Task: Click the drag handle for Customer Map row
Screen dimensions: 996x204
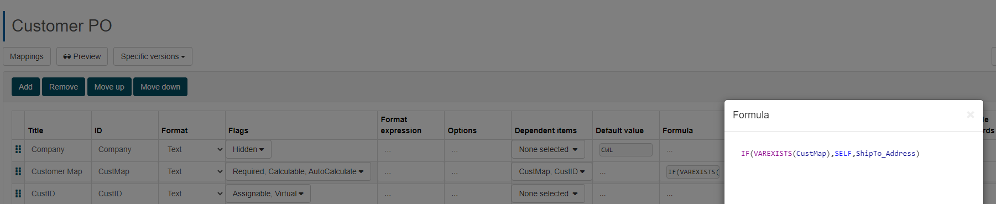Action: pyautogui.click(x=18, y=171)
